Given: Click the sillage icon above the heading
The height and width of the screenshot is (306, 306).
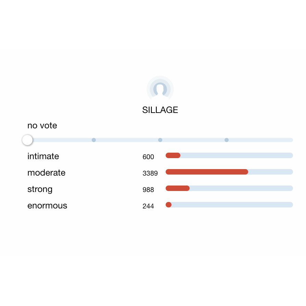Looking at the screenshot, I should point(160,89).
